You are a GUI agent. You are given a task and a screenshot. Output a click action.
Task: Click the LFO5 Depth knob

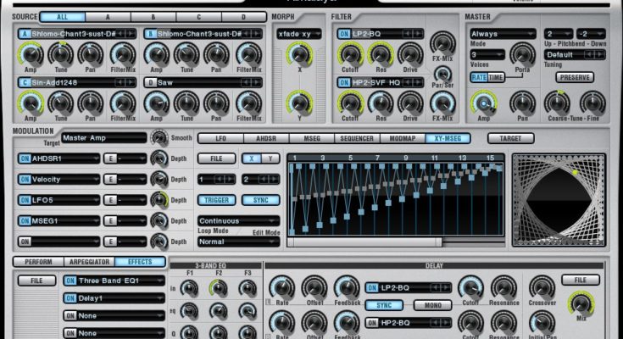point(159,199)
